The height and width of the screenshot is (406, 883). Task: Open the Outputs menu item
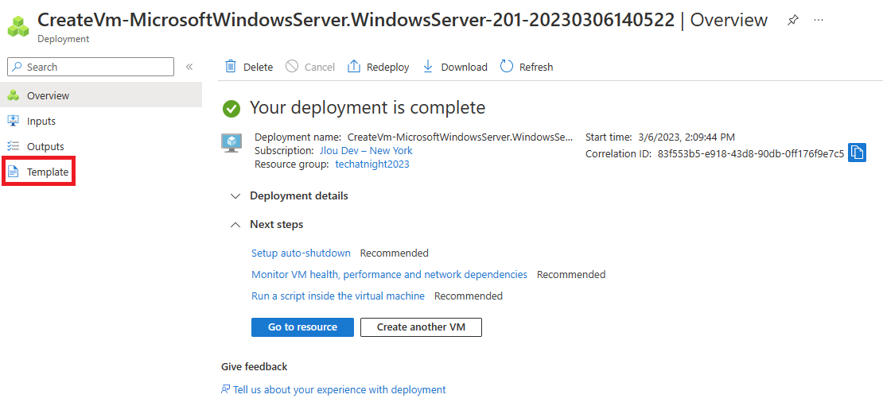pyautogui.click(x=101, y=146)
